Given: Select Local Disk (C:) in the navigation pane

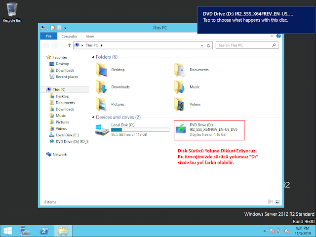Looking at the screenshot, I should [64, 135].
